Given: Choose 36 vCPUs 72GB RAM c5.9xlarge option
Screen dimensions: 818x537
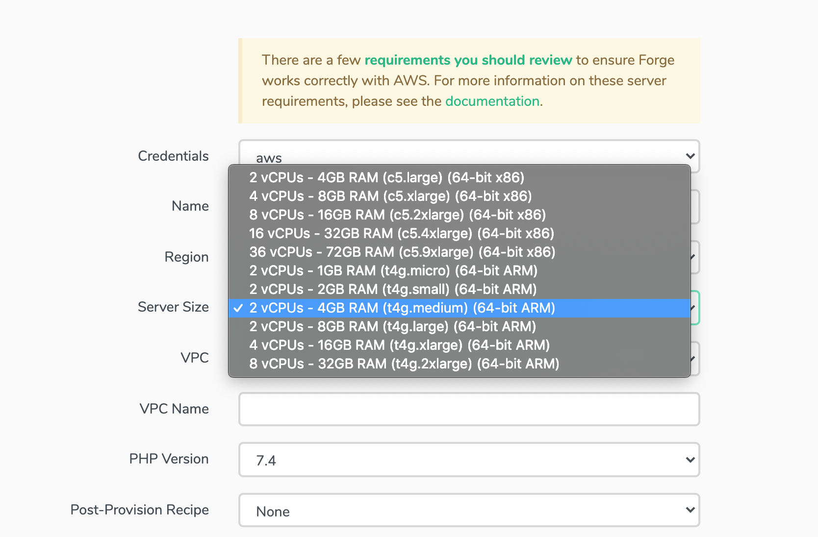Looking at the screenshot, I should pos(460,252).
